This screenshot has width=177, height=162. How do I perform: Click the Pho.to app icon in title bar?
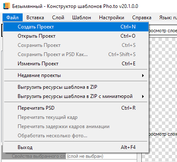pos(6,6)
